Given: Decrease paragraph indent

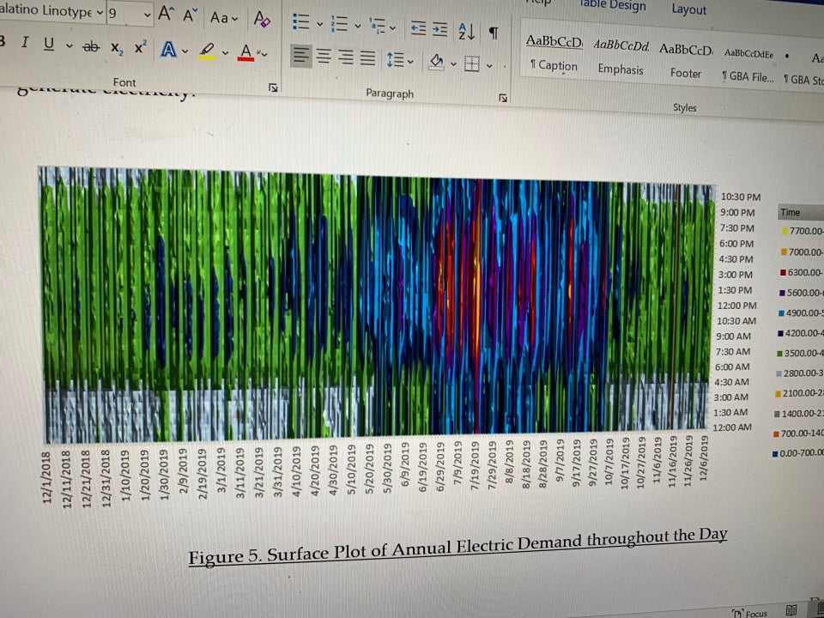Looking at the screenshot, I should coord(418,28).
